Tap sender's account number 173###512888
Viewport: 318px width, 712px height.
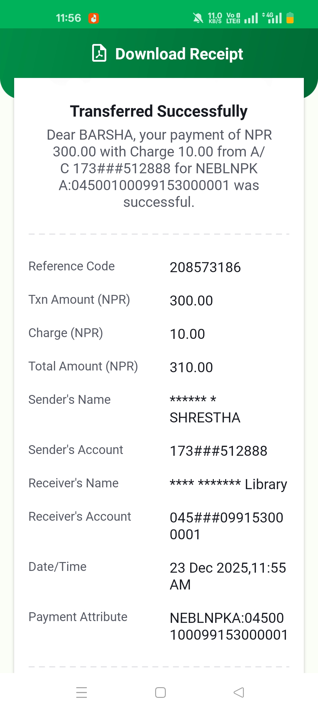point(218,451)
